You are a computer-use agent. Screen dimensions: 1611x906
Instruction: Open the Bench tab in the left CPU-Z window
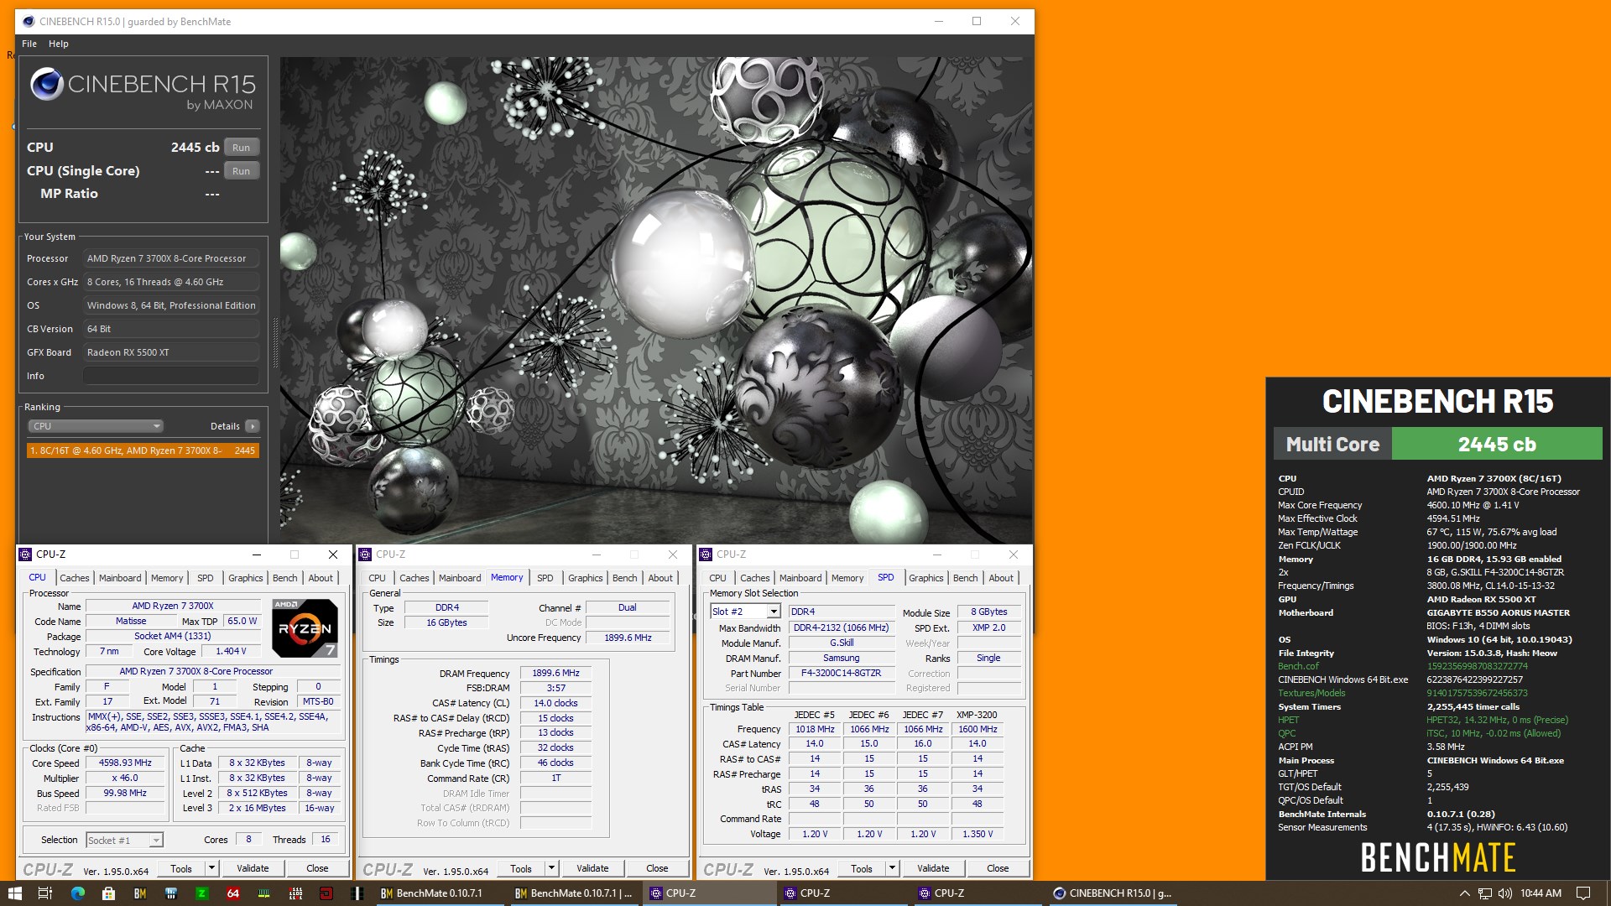(285, 578)
